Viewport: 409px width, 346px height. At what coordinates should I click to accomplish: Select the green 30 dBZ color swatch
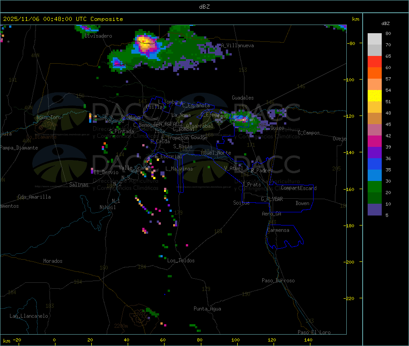point(374,186)
